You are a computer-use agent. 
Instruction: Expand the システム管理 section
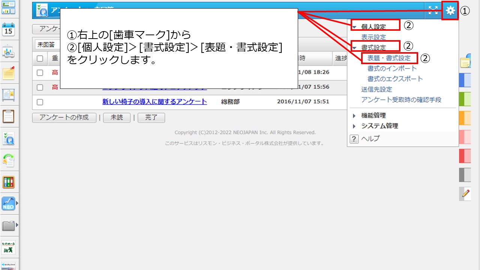click(354, 126)
